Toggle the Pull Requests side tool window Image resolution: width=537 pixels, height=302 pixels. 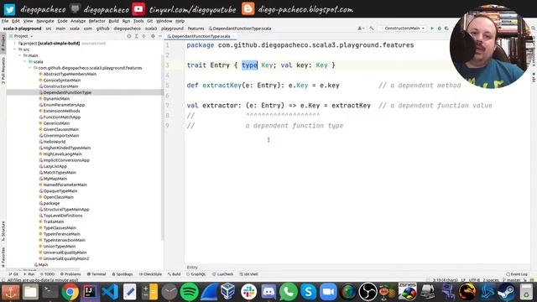click(x=3, y=70)
